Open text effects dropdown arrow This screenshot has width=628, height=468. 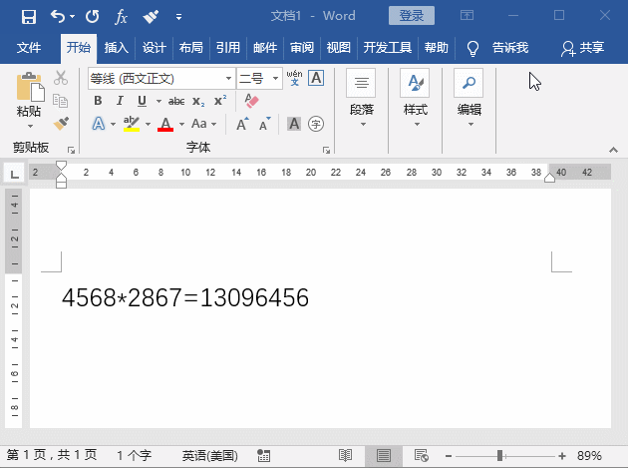(x=113, y=125)
